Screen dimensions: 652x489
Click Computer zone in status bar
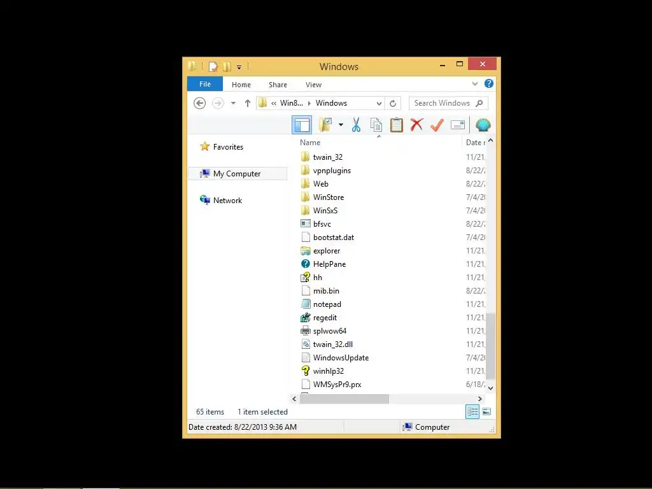(426, 427)
